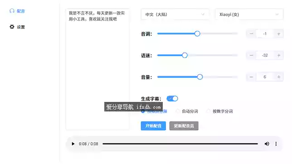This screenshot has width=292, height=164.
Task: Open the 设置 settings page in sidebar
Action: pos(17,27)
